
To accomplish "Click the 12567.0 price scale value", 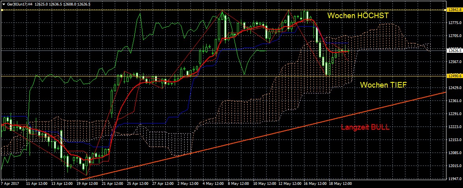I will [455, 62].
